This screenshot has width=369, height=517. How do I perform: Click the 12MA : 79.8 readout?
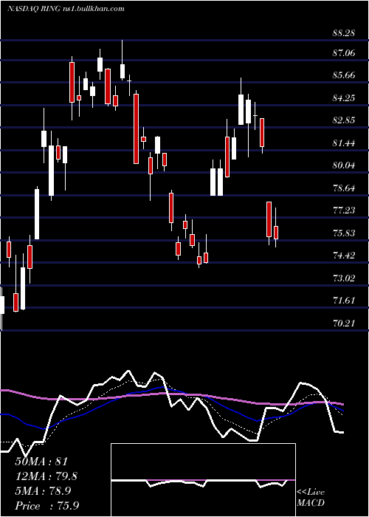coord(48,476)
